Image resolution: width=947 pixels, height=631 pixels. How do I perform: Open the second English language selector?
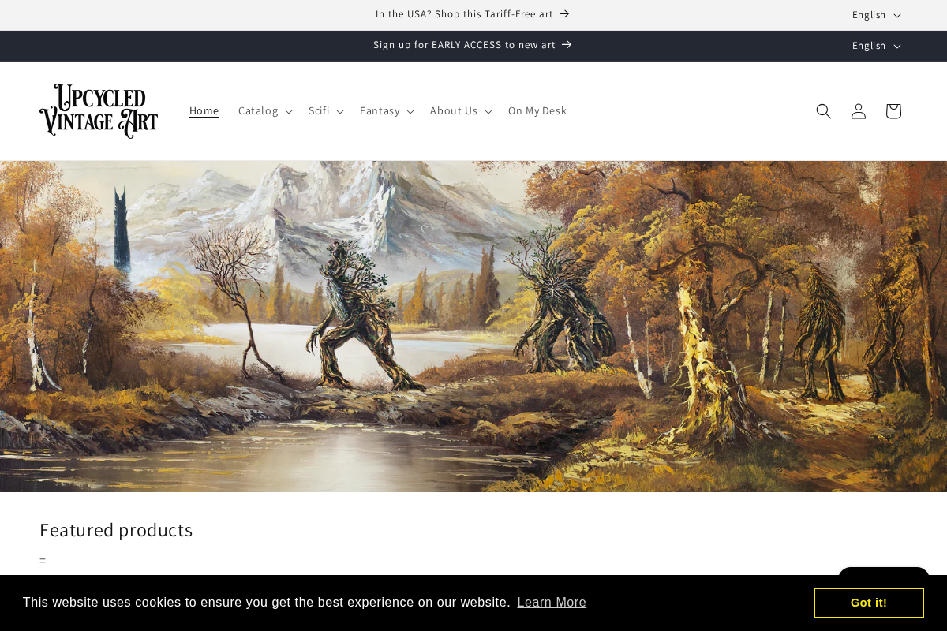click(875, 46)
